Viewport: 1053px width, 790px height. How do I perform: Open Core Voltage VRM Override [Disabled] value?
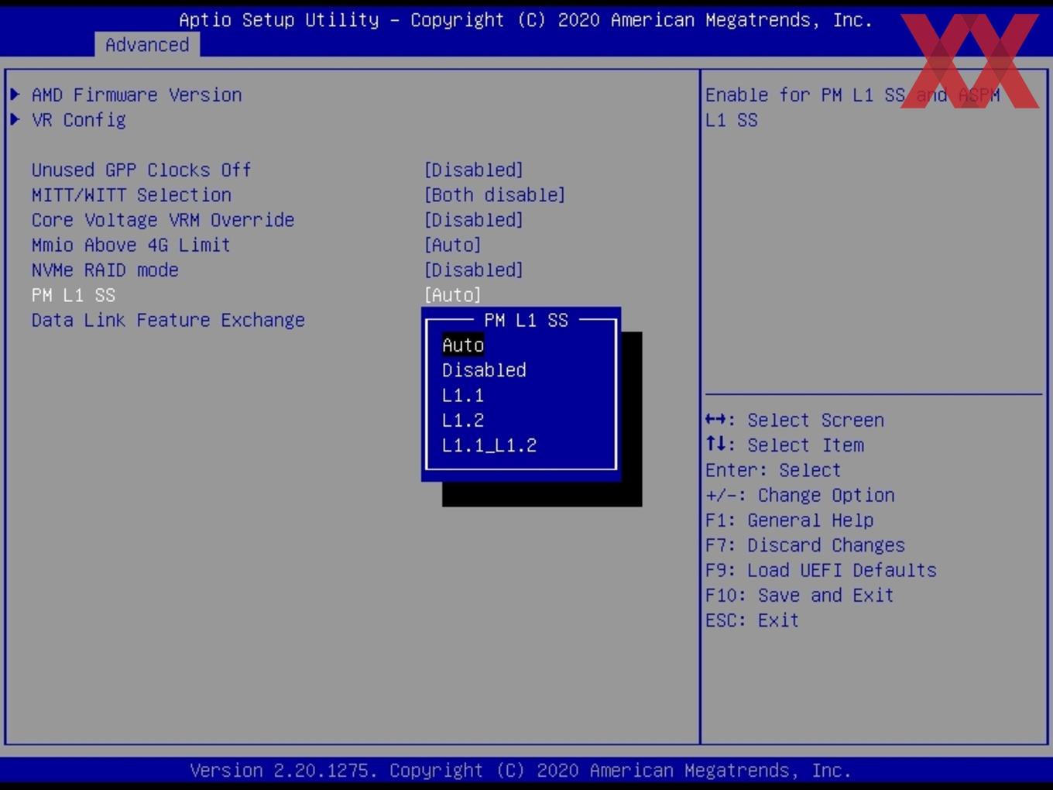[x=474, y=220]
